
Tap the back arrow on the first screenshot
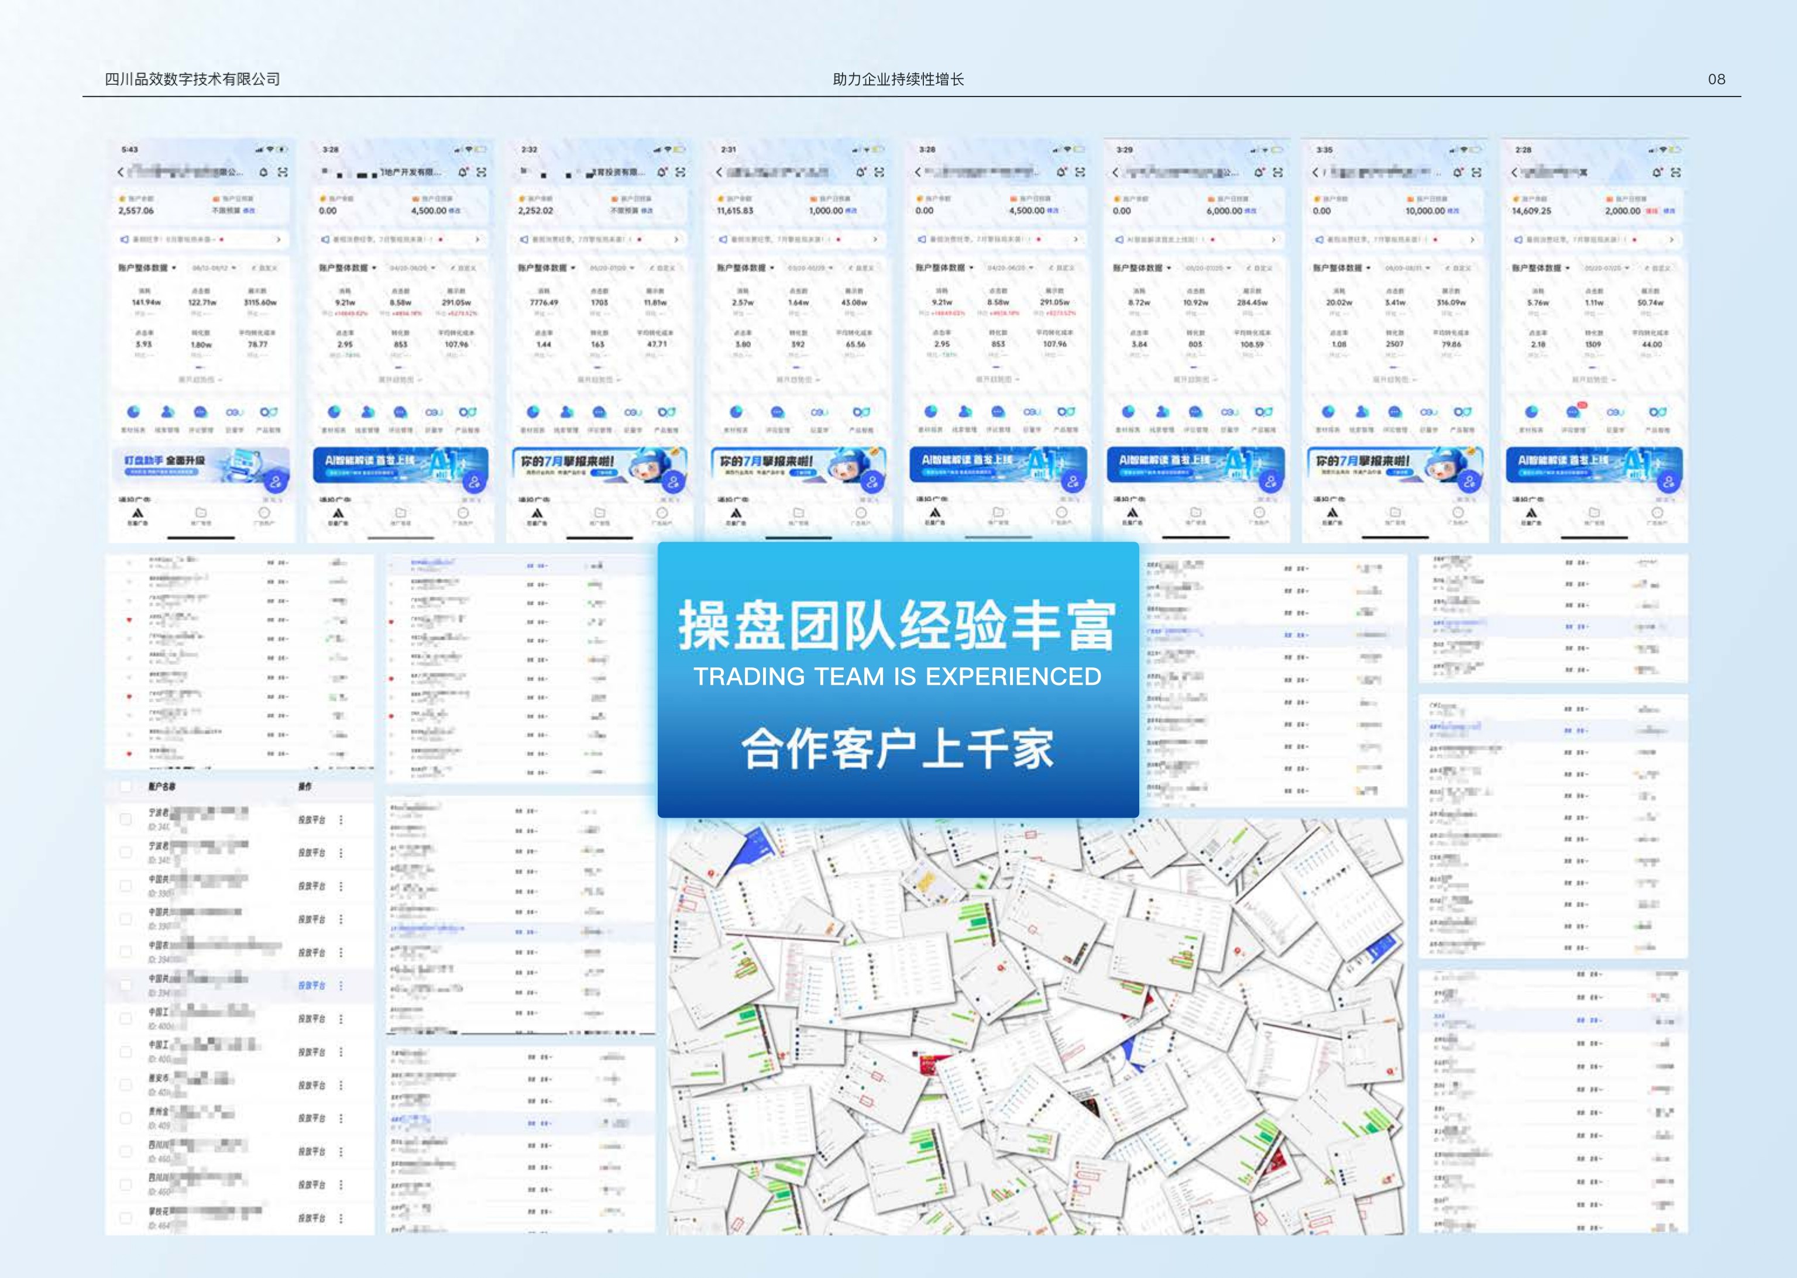[119, 173]
